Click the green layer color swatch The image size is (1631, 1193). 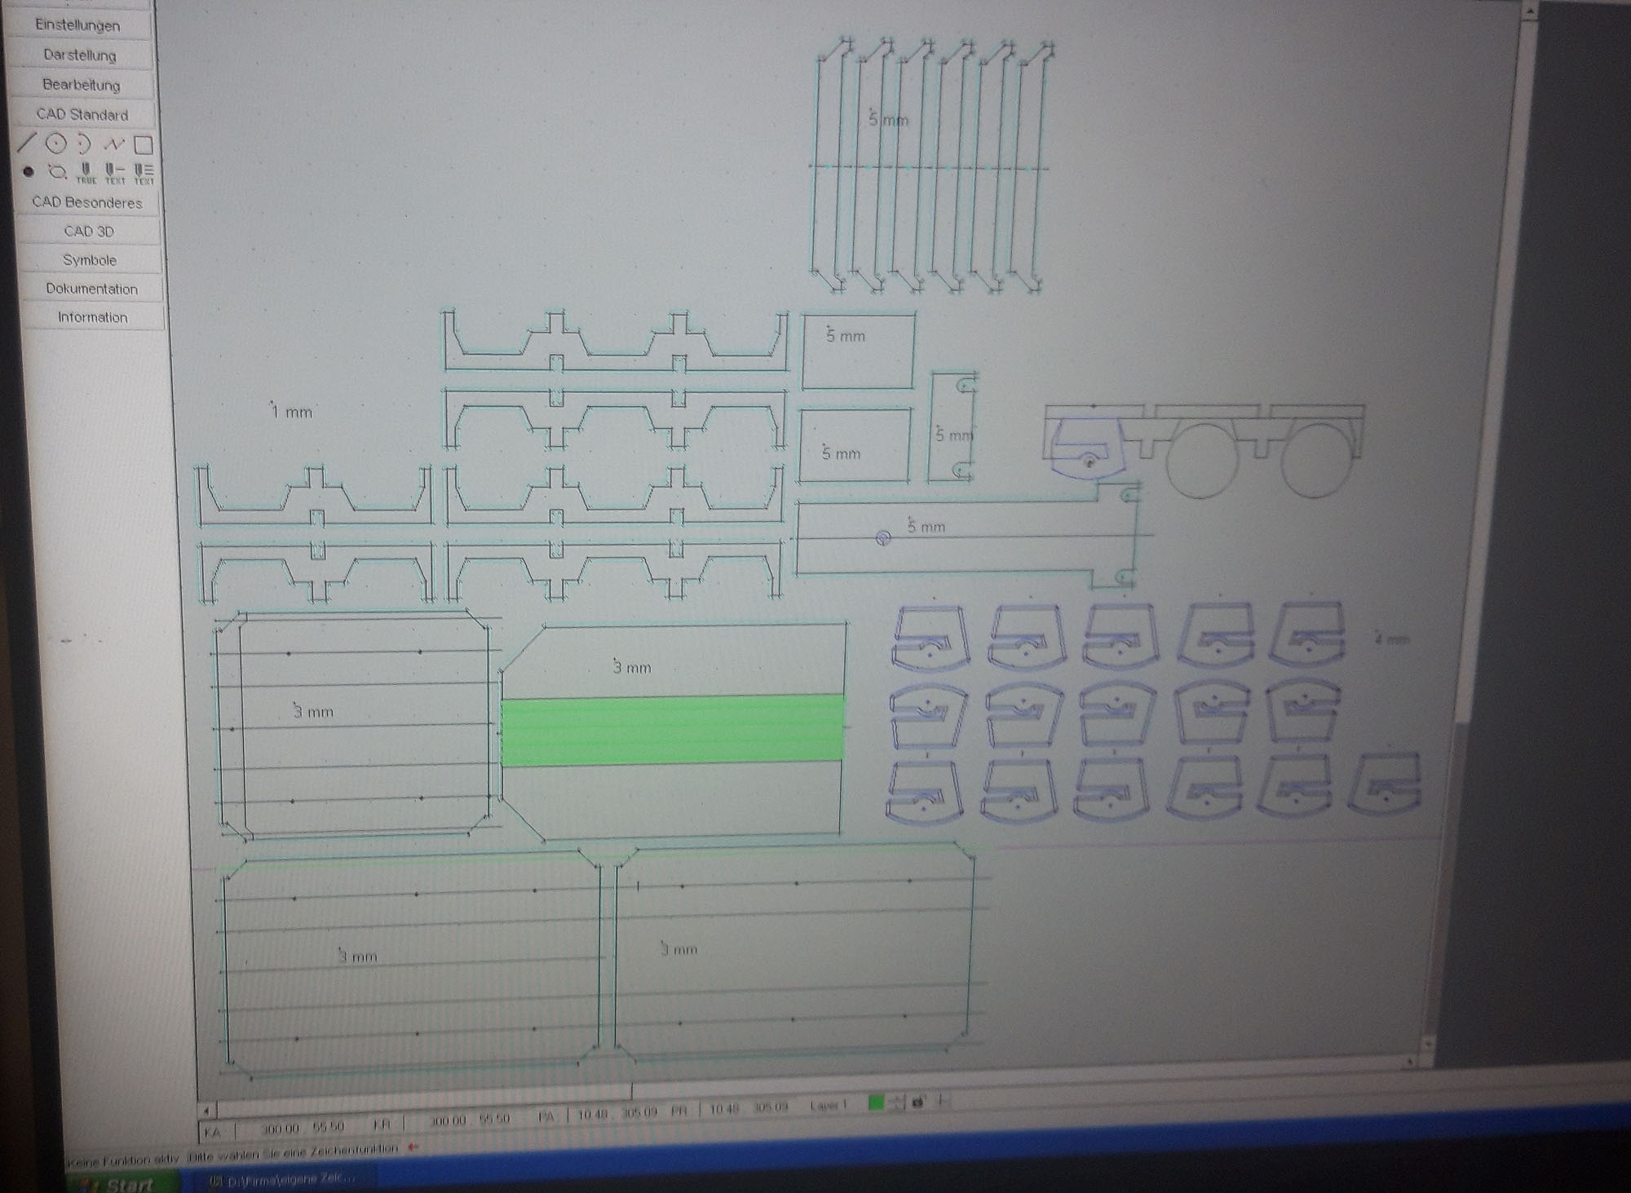876,1102
